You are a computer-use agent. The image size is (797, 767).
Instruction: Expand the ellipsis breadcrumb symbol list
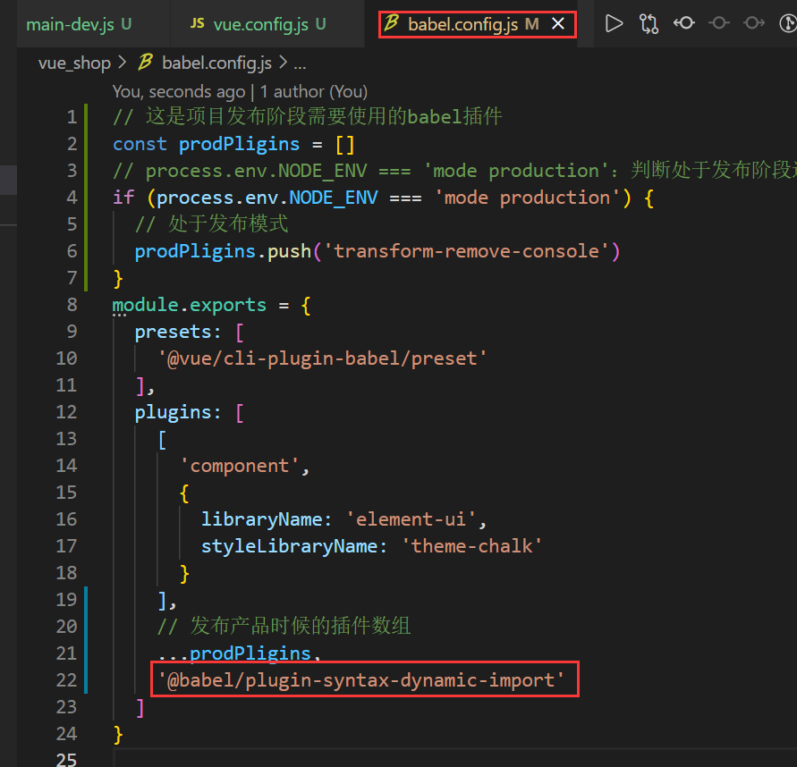(x=301, y=63)
